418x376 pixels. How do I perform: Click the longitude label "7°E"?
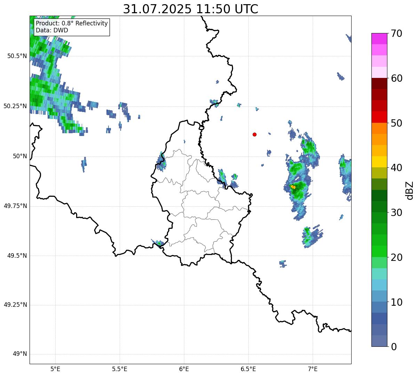coord(313,369)
